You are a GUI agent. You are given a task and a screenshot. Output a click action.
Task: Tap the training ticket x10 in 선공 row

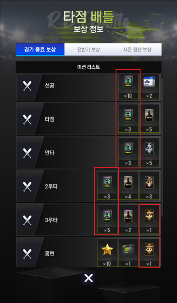click(x=128, y=86)
